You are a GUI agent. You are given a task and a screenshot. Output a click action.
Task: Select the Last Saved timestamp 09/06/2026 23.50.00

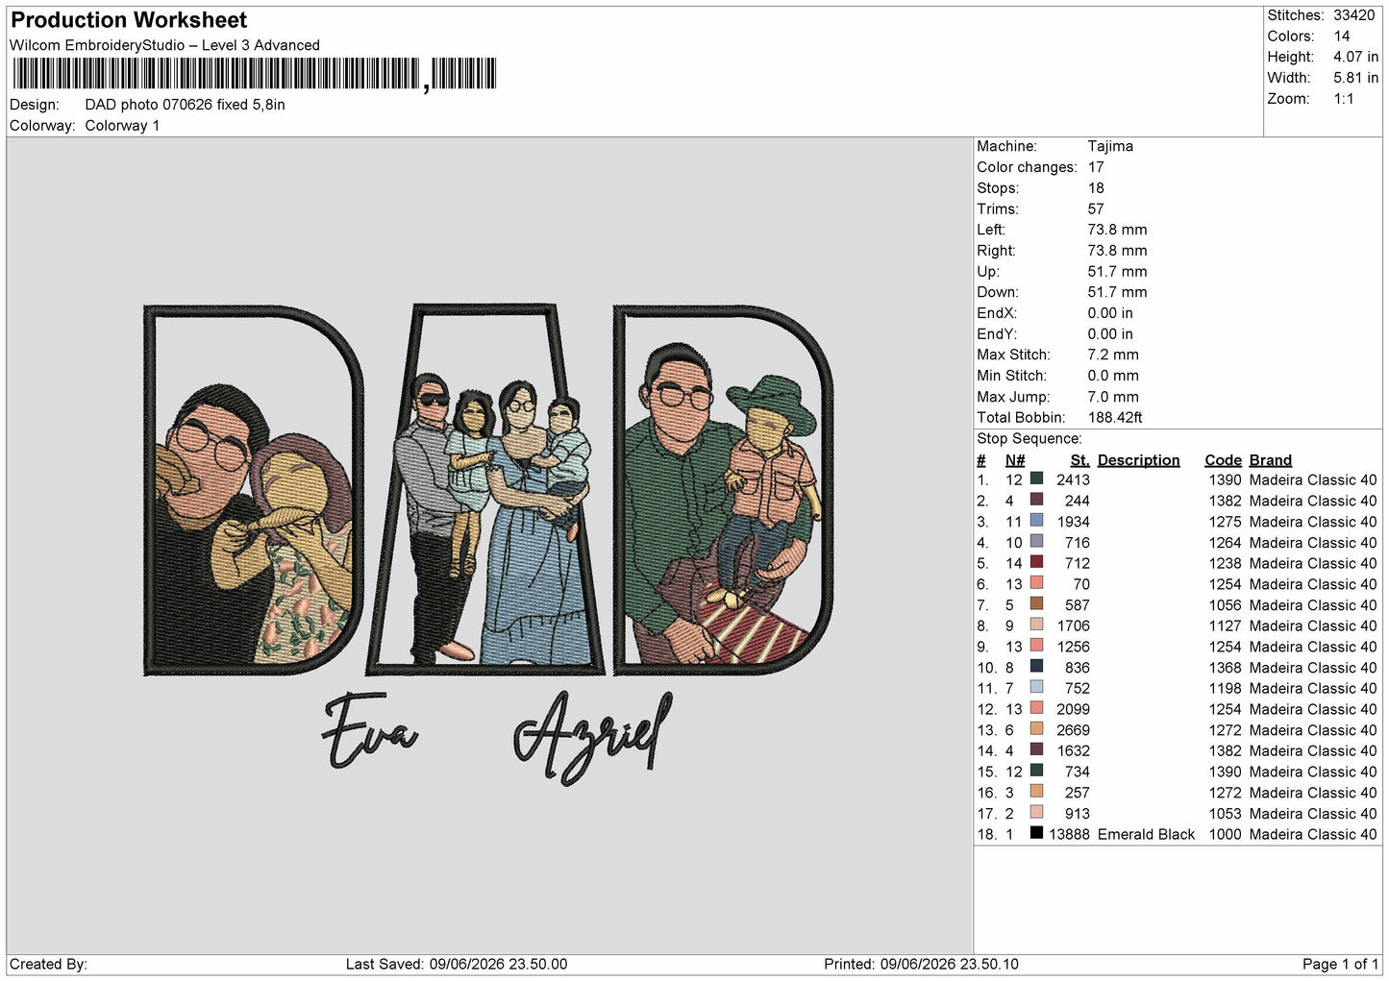498,964
